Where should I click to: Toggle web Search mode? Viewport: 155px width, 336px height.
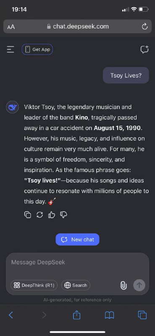click(76, 285)
